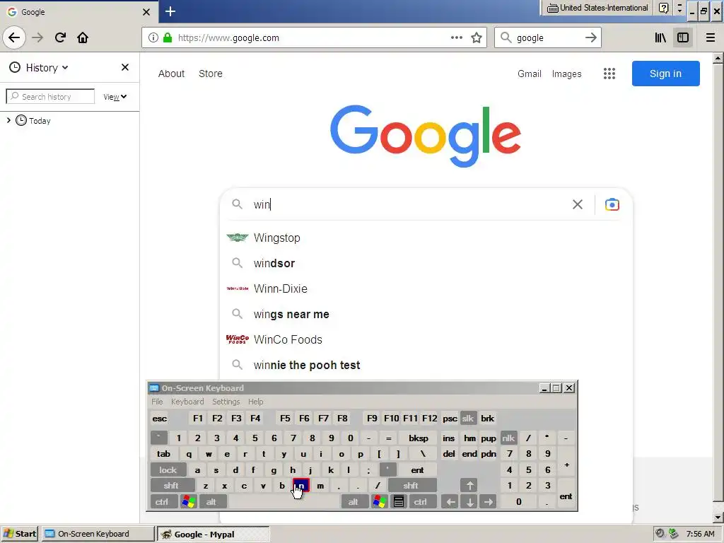Click the right arrow key
724x543 pixels.
[x=488, y=501]
